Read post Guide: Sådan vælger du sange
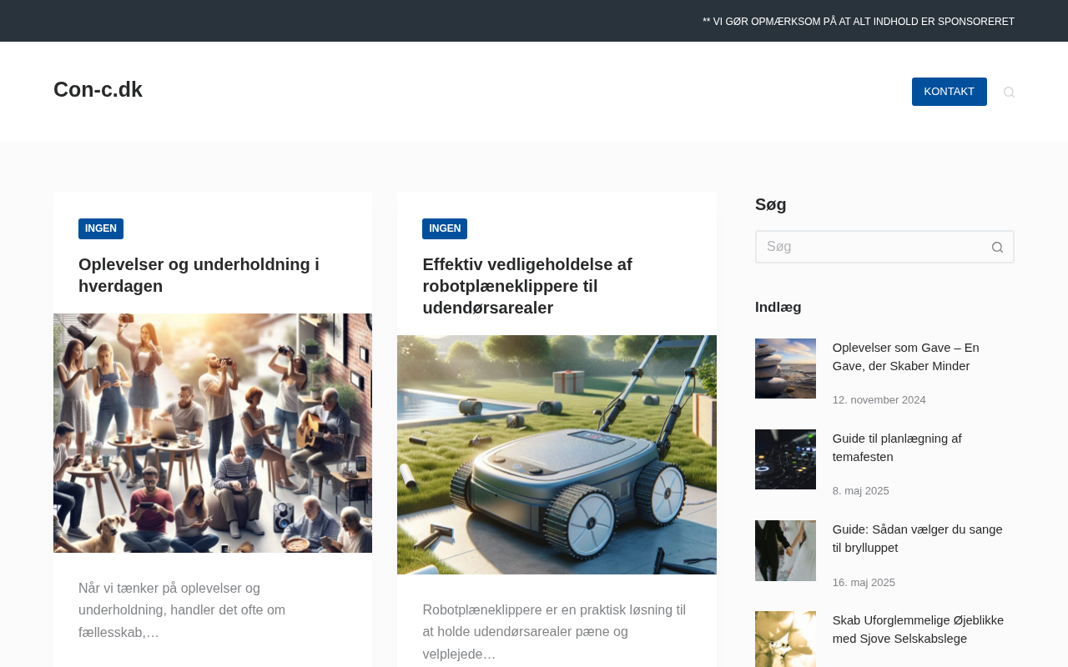 click(x=918, y=539)
